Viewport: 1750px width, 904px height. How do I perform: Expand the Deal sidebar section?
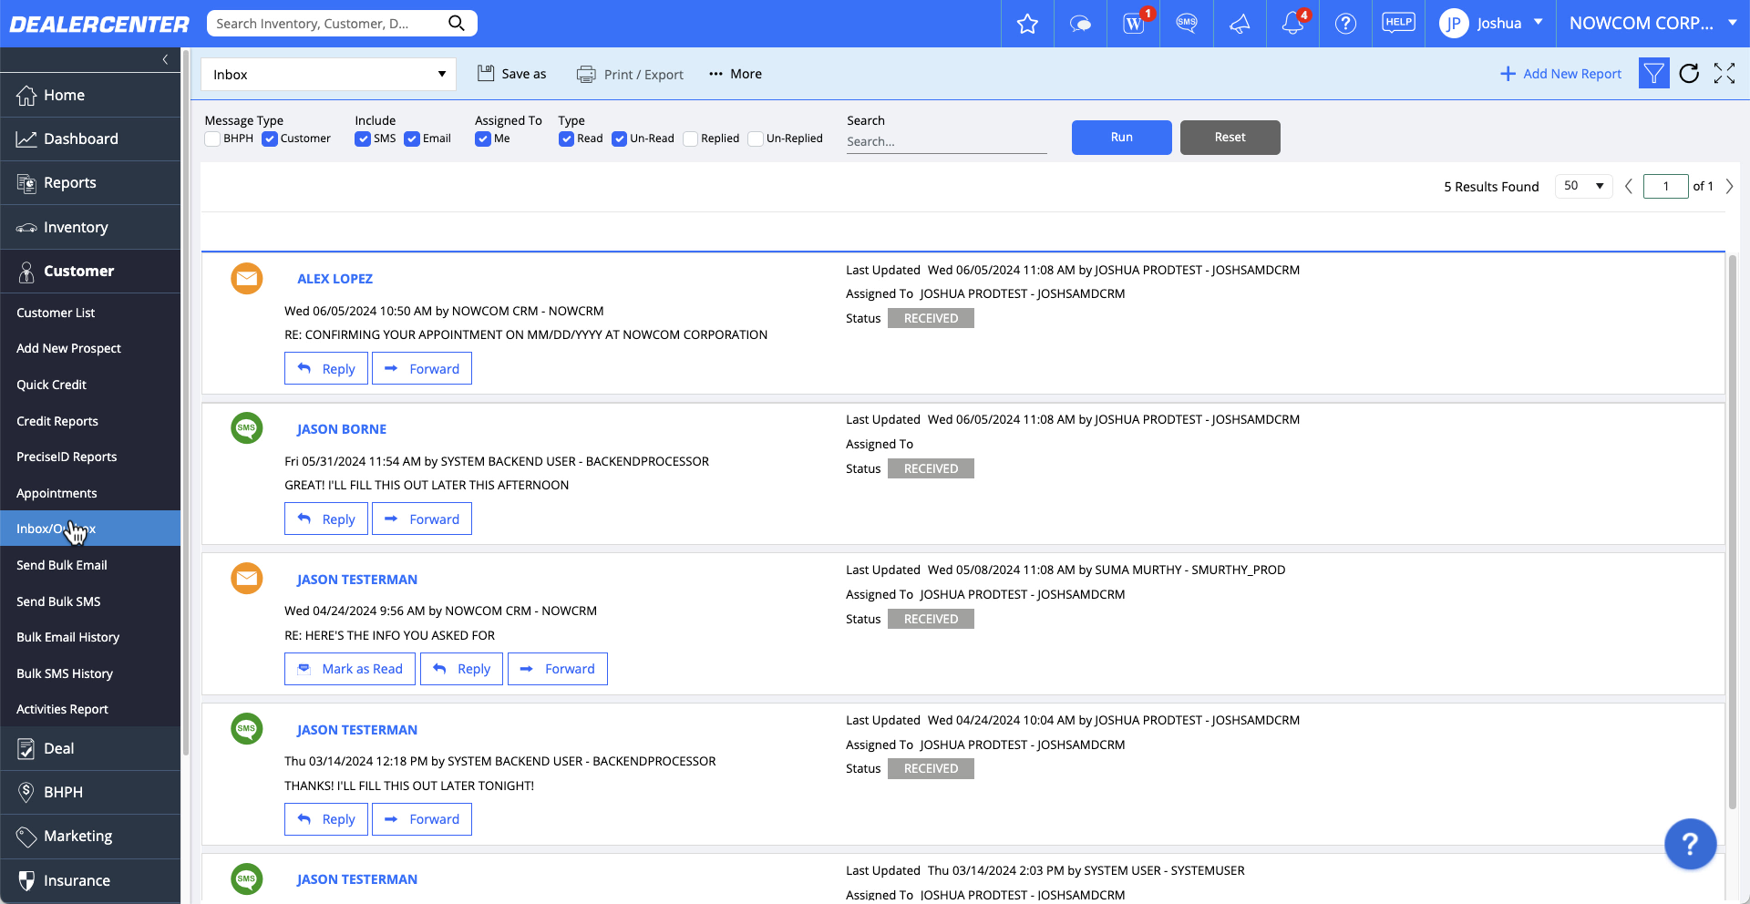click(90, 748)
